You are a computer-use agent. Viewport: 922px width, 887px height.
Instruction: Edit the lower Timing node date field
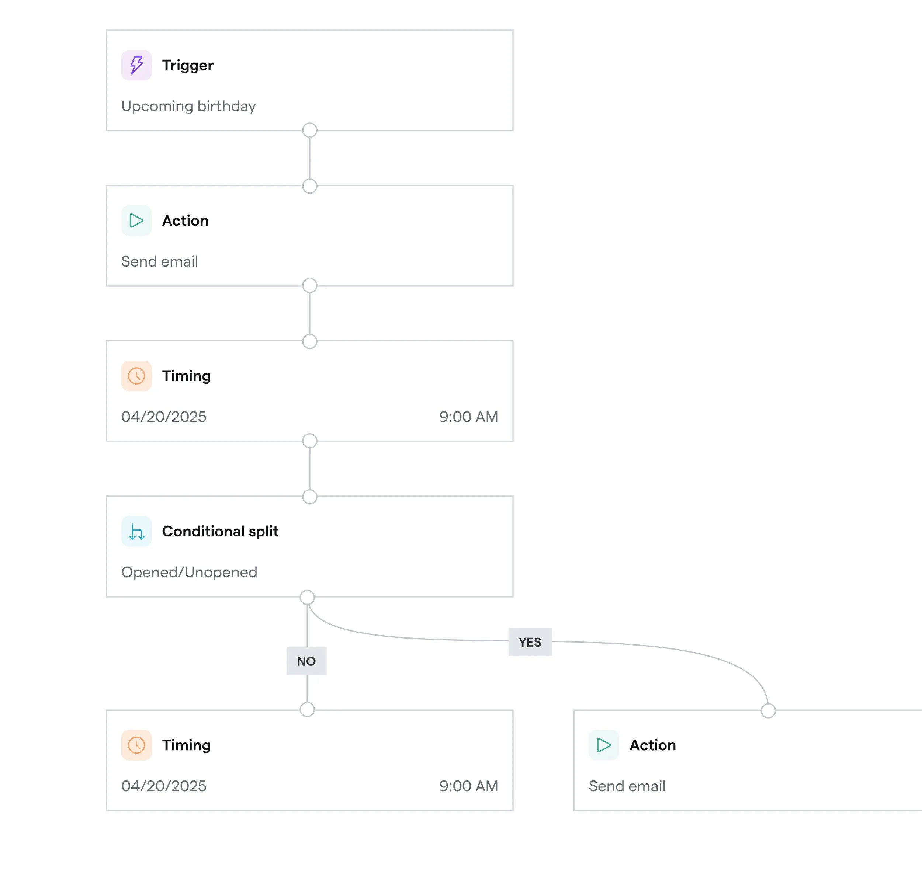point(164,786)
